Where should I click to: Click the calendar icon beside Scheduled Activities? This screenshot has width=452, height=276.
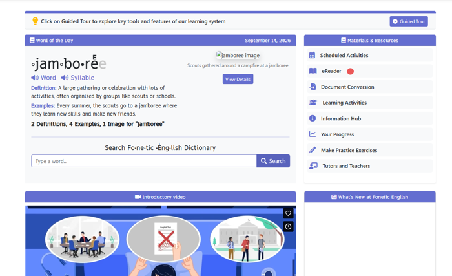(x=312, y=55)
